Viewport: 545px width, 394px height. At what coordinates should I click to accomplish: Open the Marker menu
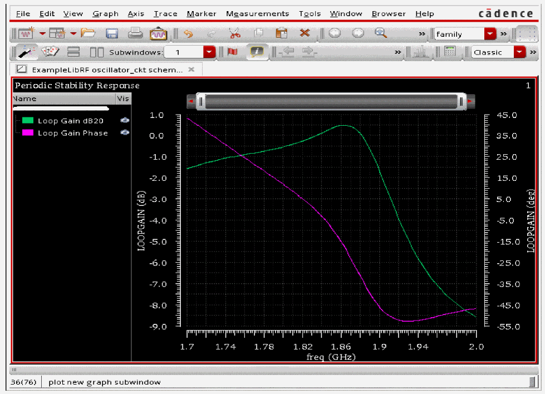point(202,13)
